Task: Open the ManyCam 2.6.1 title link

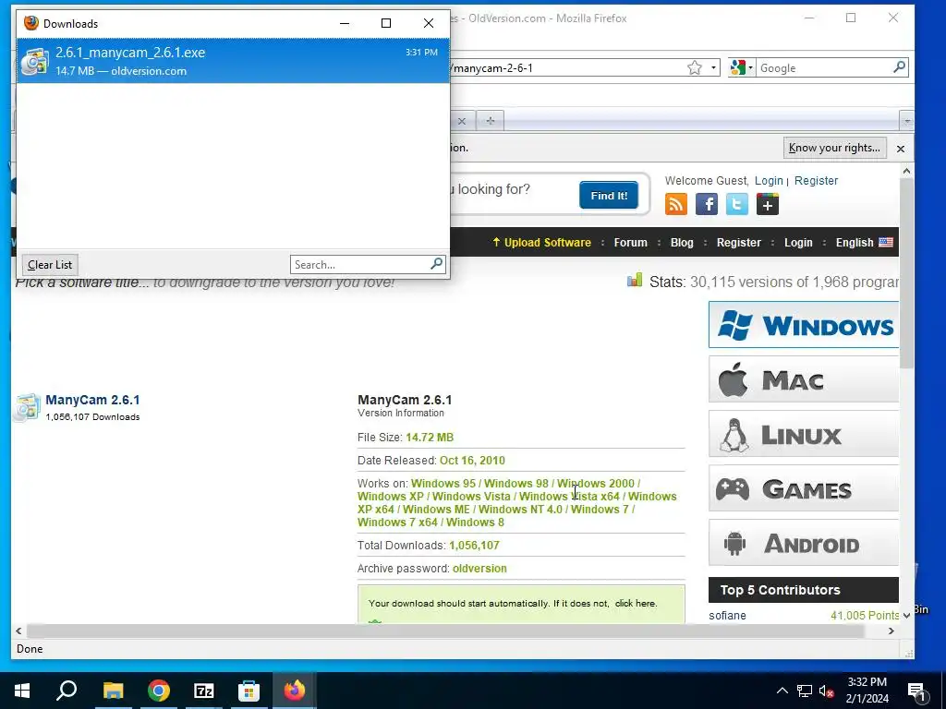Action: tap(92, 400)
